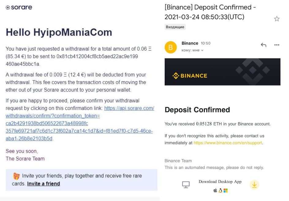Select the Linux penguin download icon
Image resolution: width=289 pixels, height=201 pixels.
click(220, 191)
